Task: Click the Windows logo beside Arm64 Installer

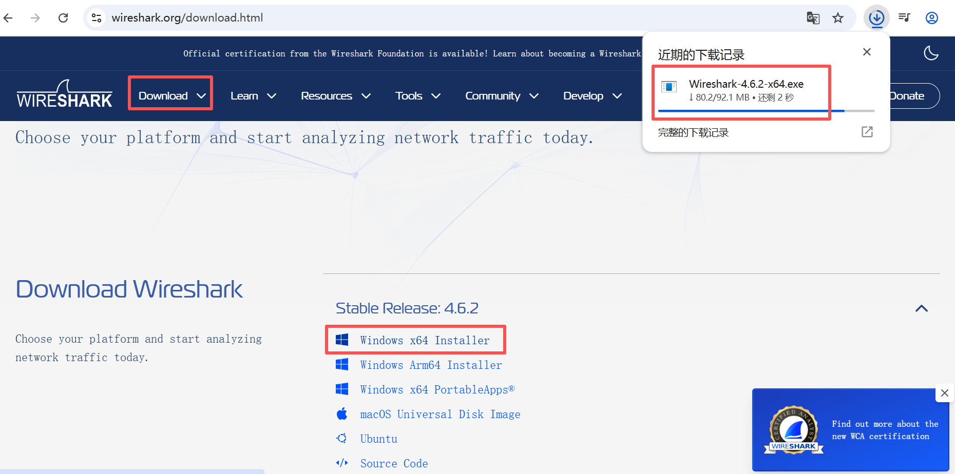Action: click(x=342, y=364)
